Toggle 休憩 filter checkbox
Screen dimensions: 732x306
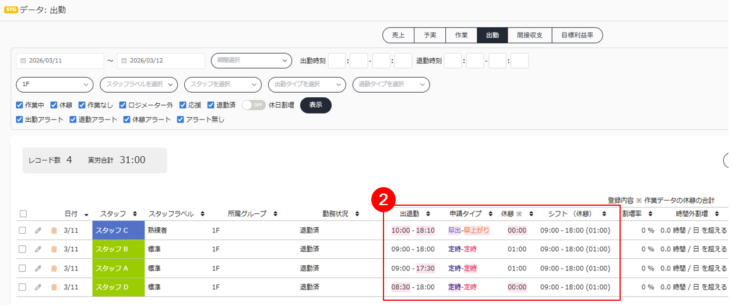(x=54, y=105)
